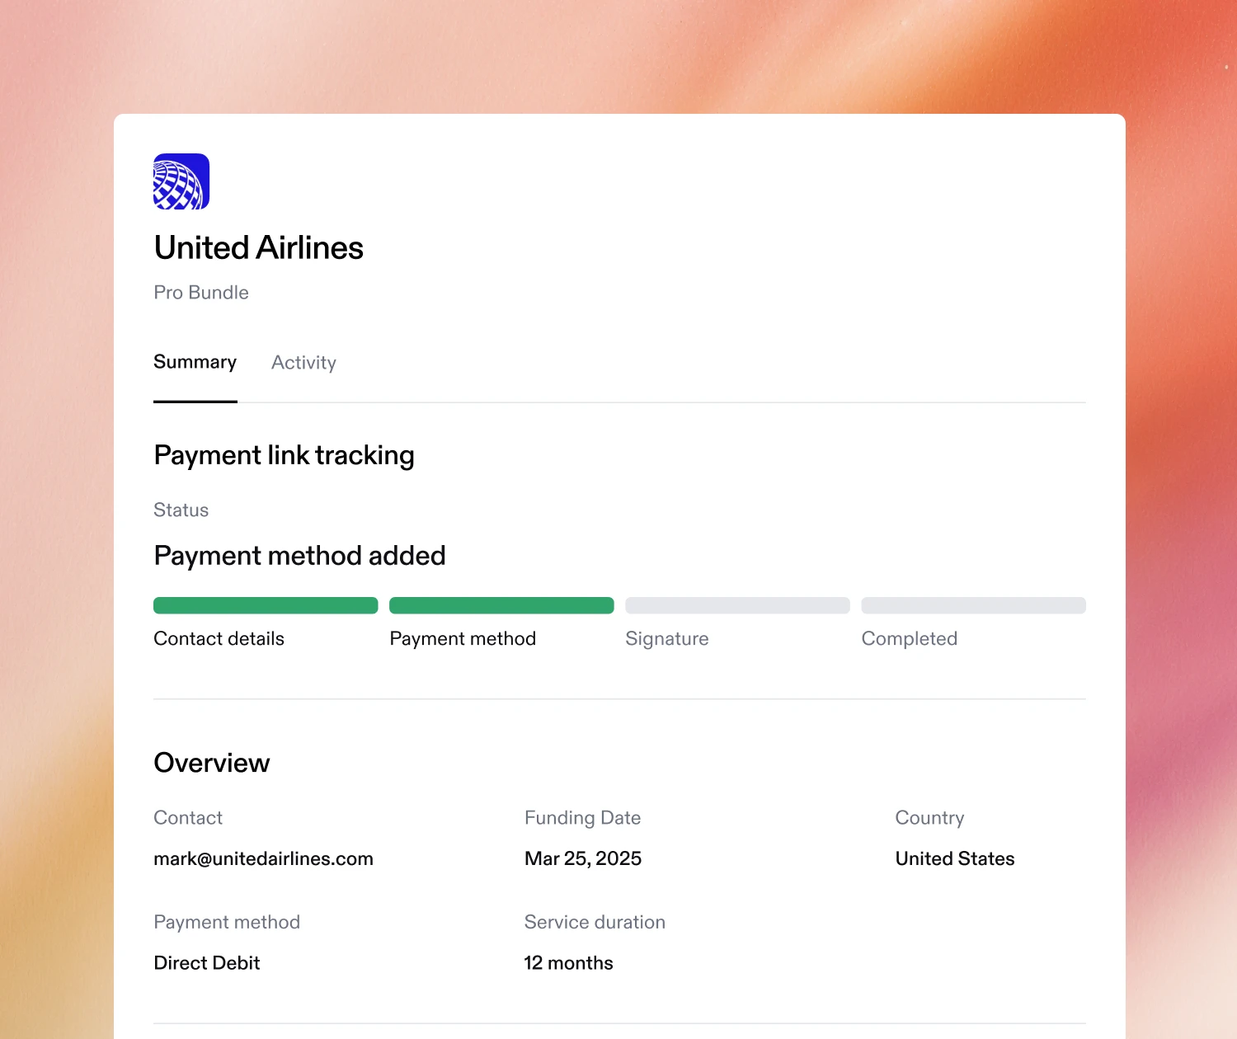The width and height of the screenshot is (1237, 1039).
Task: Click the 12 months service duration
Action: [x=568, y=963]
